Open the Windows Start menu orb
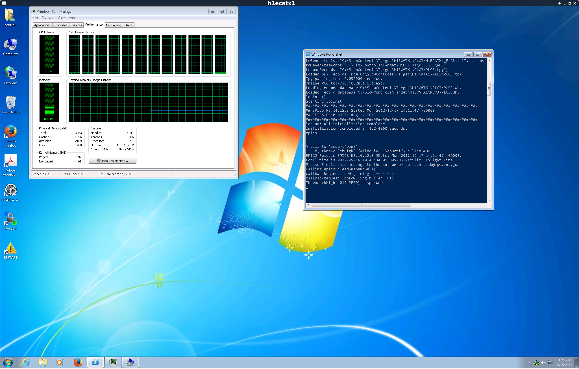579x369 pixels. (8, 362)
